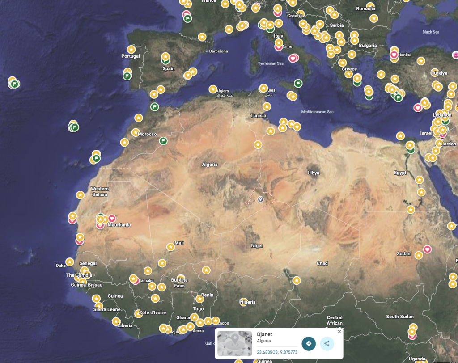The image size is (458, 363).
Task: Open the star marker next to Dakar
Action: pyautogui.click(x=69, y=262)
